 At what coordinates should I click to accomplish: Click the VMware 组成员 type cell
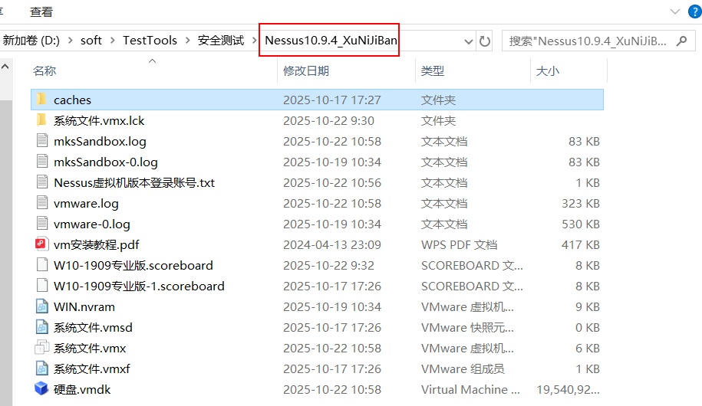pyautogui.click(x=463, y=368)
